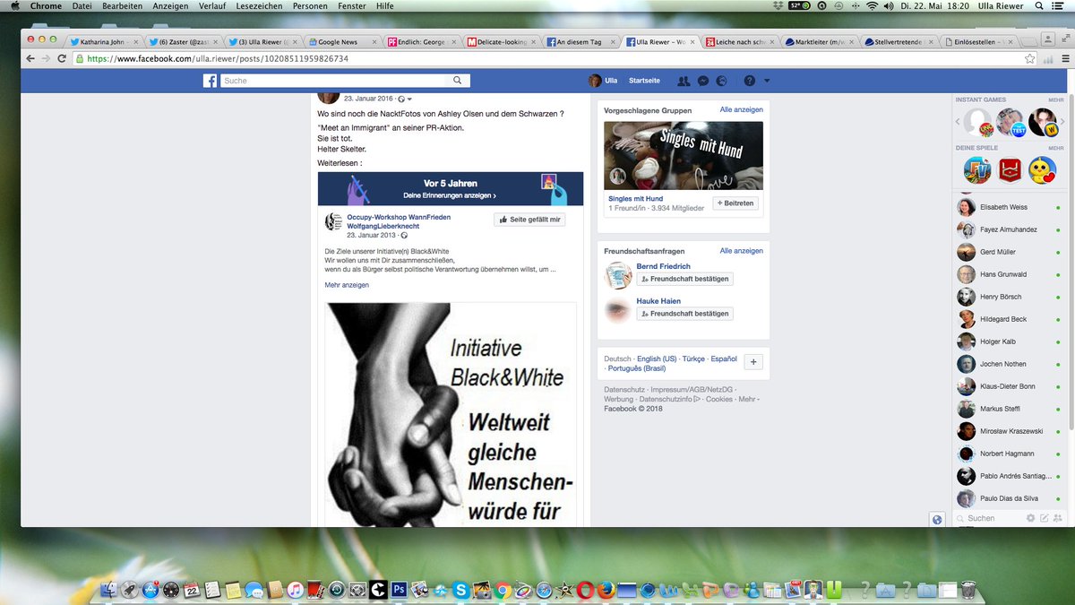Open the Lesezeichen menu
This screenshot has width=1075, height=605.
[x=257, y=6]
